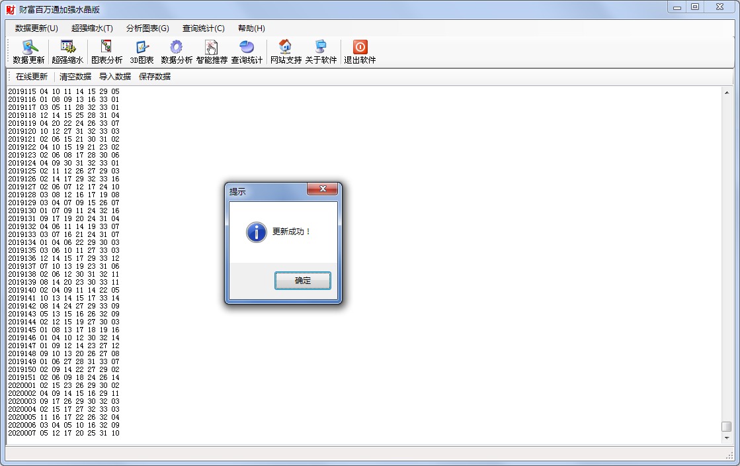
Task: Open 网站支持 house icon
Action: [286, 48]
